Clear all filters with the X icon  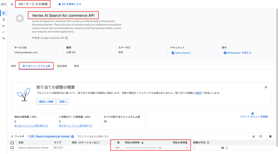click(254, 136)
